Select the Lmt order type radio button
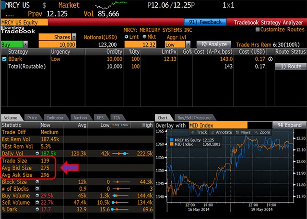 point(127,37)
